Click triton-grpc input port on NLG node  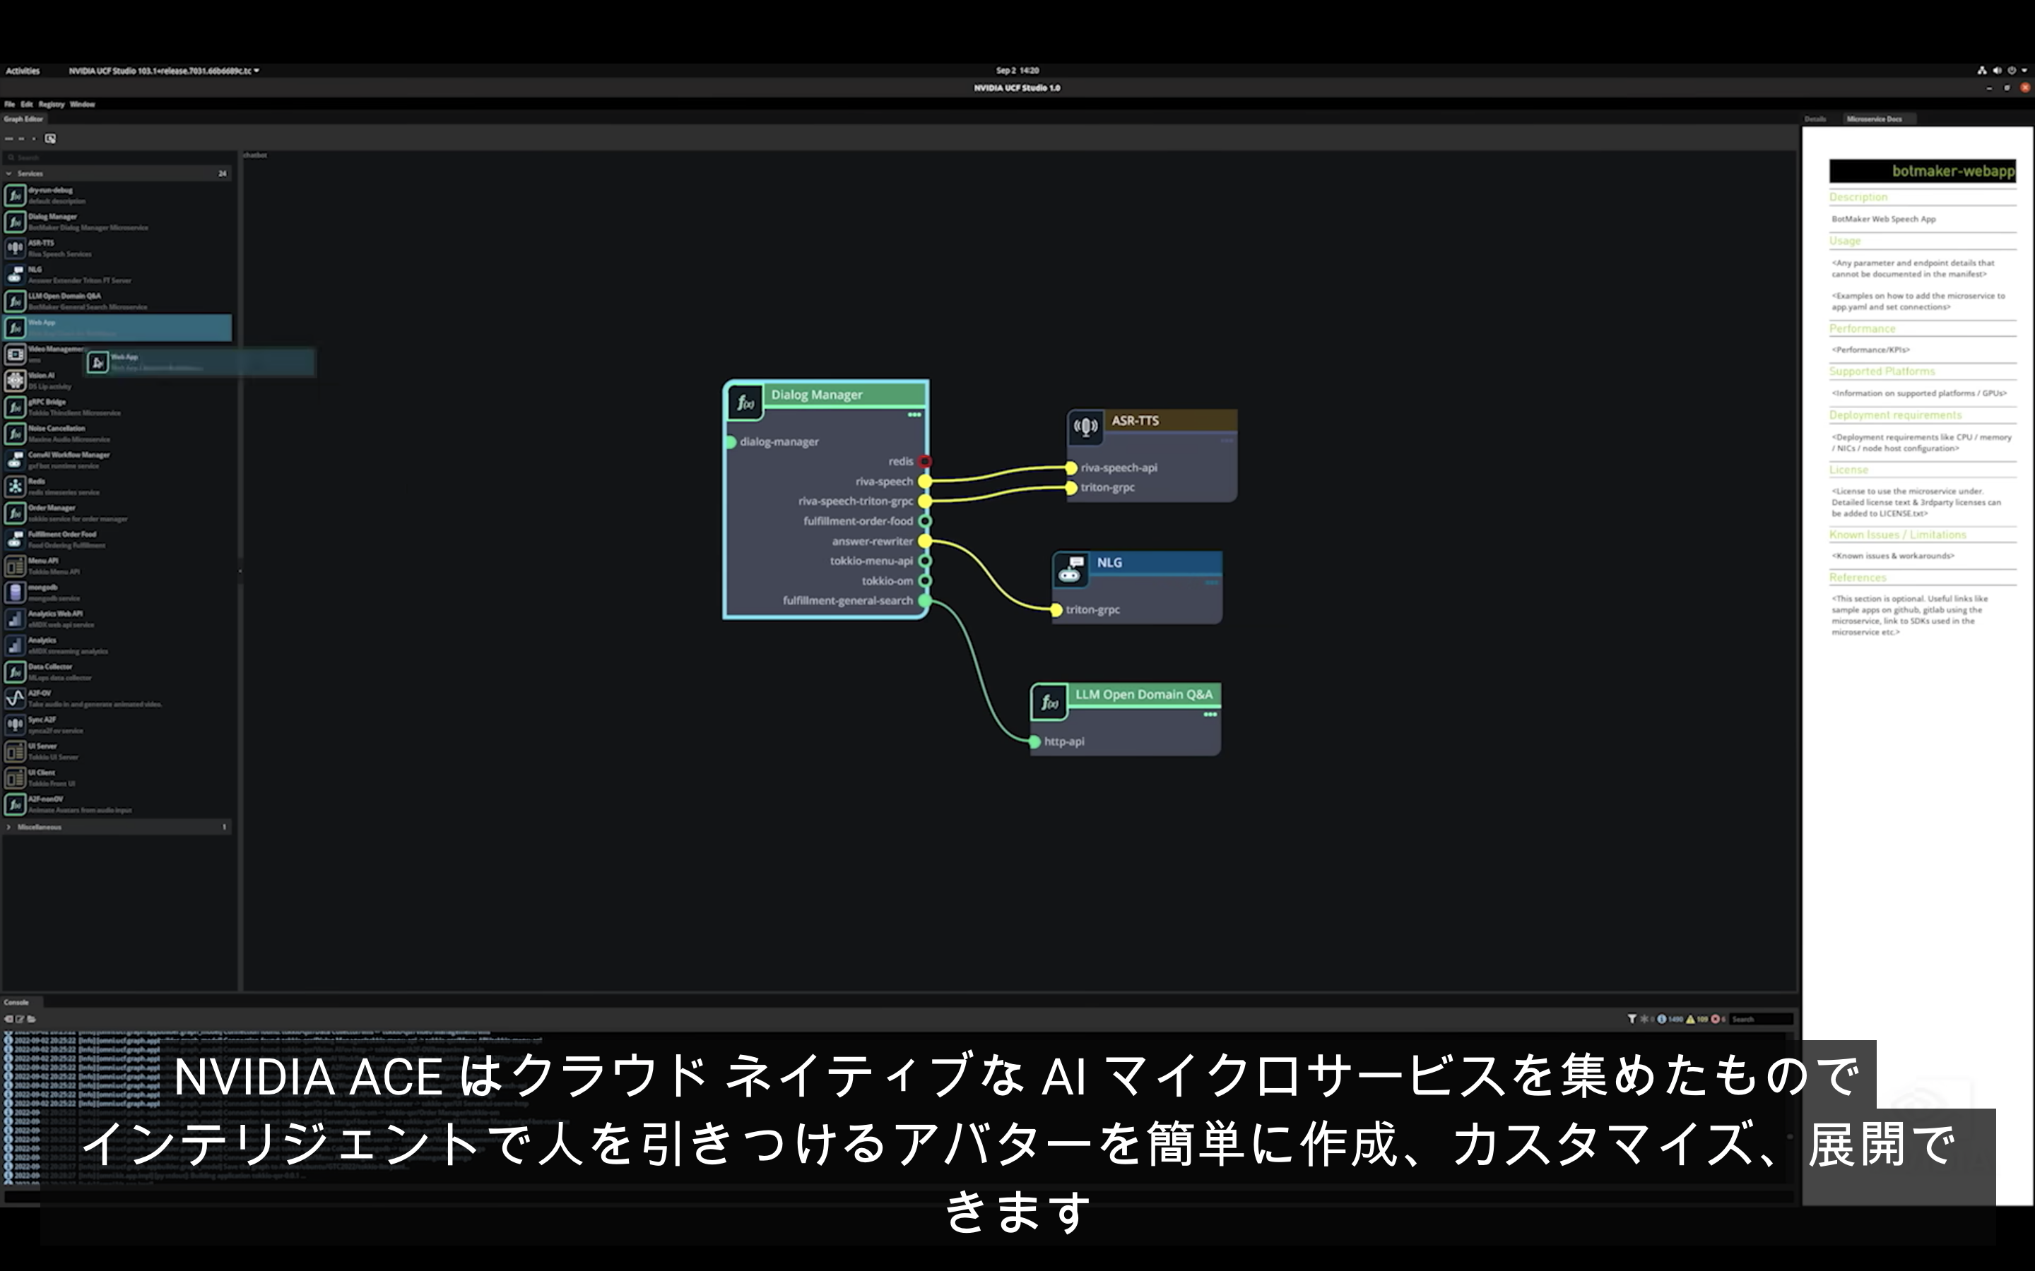(x=1056, y=610)
